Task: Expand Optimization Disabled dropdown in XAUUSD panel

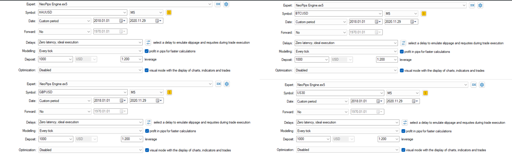Action: pyautogui.click(x=140, y=70)
